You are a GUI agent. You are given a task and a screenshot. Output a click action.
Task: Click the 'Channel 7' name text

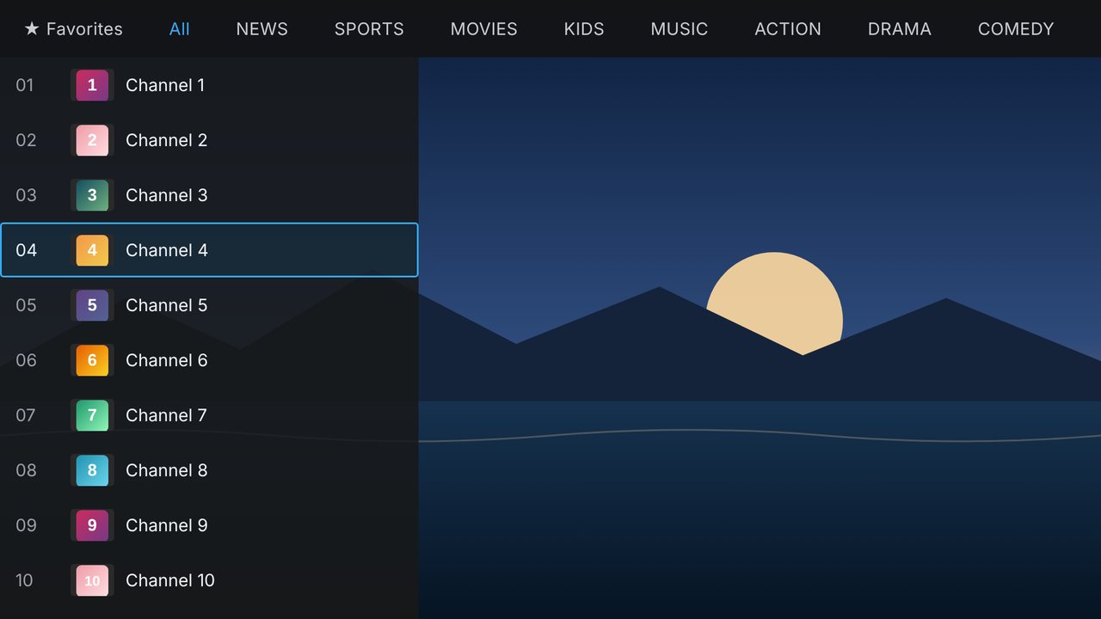pos(167,415)
